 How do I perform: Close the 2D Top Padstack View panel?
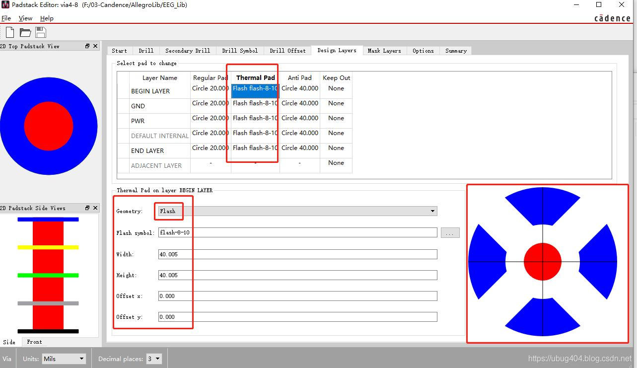coord(95,46)
